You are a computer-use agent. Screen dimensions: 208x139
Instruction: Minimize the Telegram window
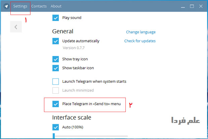(x=182, y=6)
